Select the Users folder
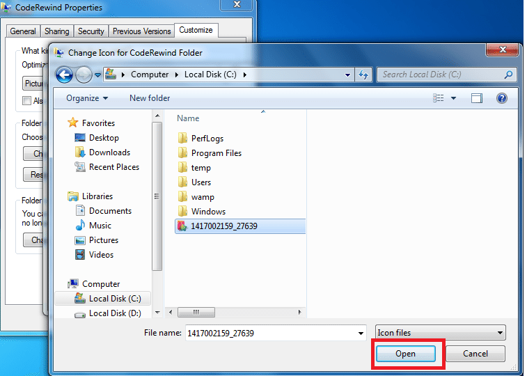Image resolution: width=527 pixels, height=376 pixels. pos(201,182)
